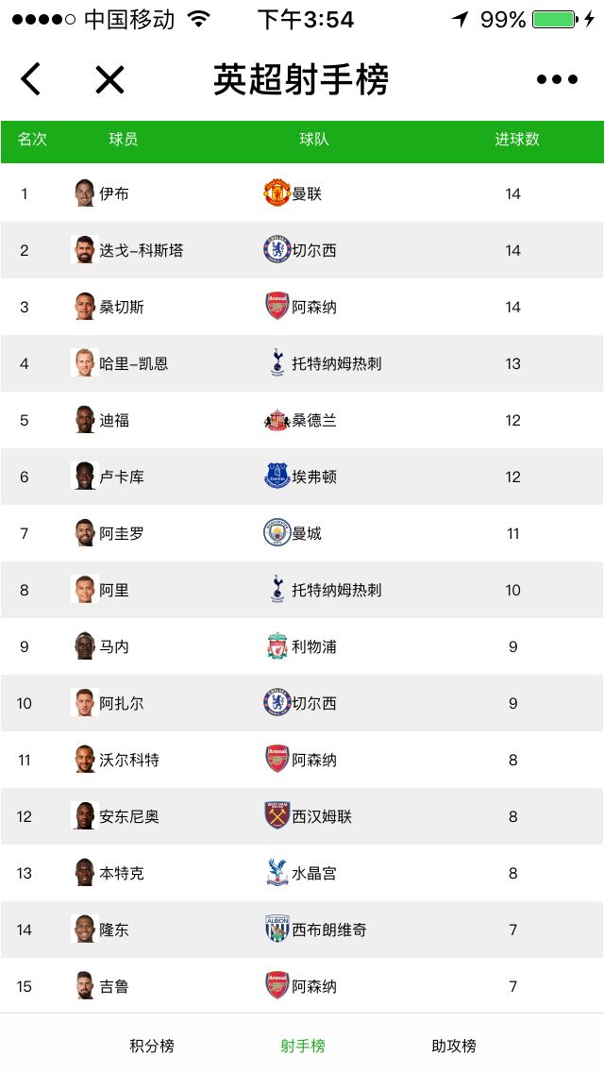
Task: Open player 迭戈-科斯塔 name link
Action: [x=142, y=250]
